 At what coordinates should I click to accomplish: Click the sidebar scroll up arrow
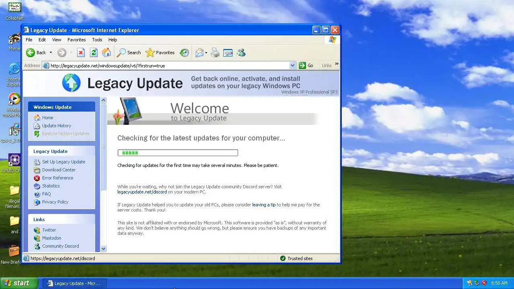[x=103, y=100]
